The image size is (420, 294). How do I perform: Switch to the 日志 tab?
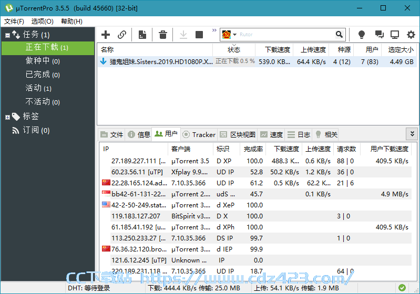(299, 134)
